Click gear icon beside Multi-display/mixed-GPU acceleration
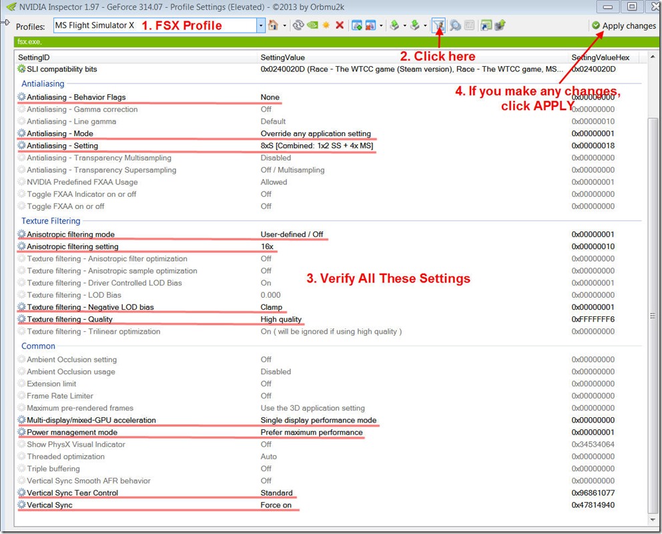The width and height of the screenshot is (662, 534). point(21,420)
